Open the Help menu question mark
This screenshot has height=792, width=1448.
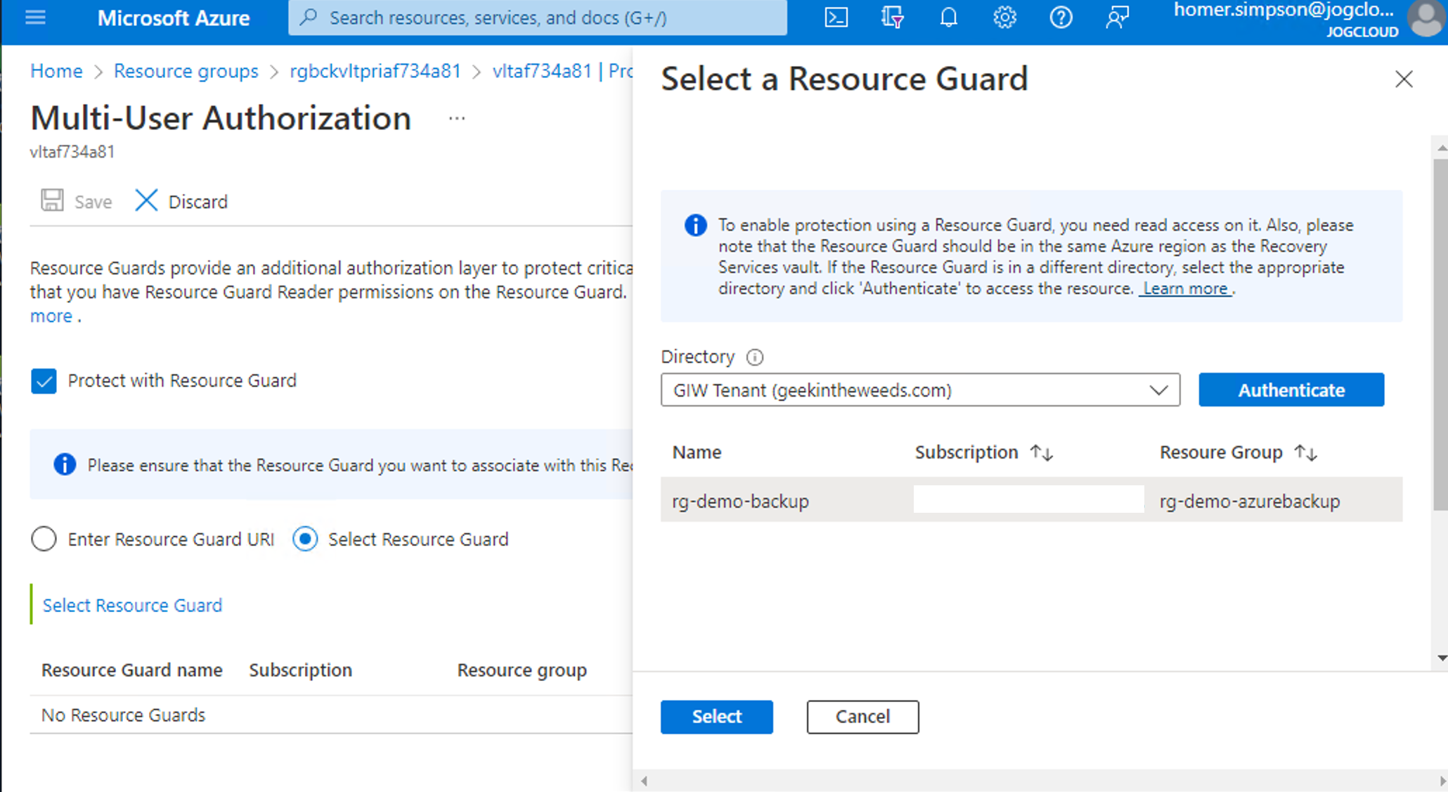(x=1061, y=18)
